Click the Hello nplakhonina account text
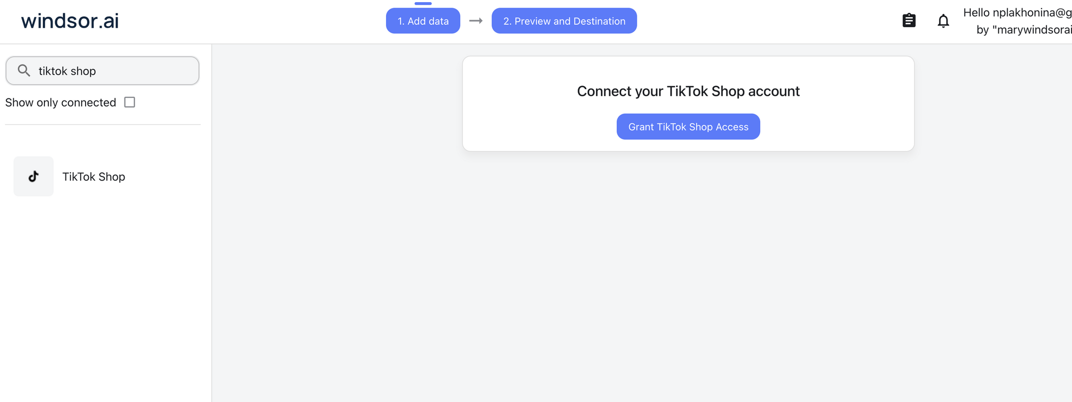The width and height of the screenshot is (1072, 402). coord(1017,13)
